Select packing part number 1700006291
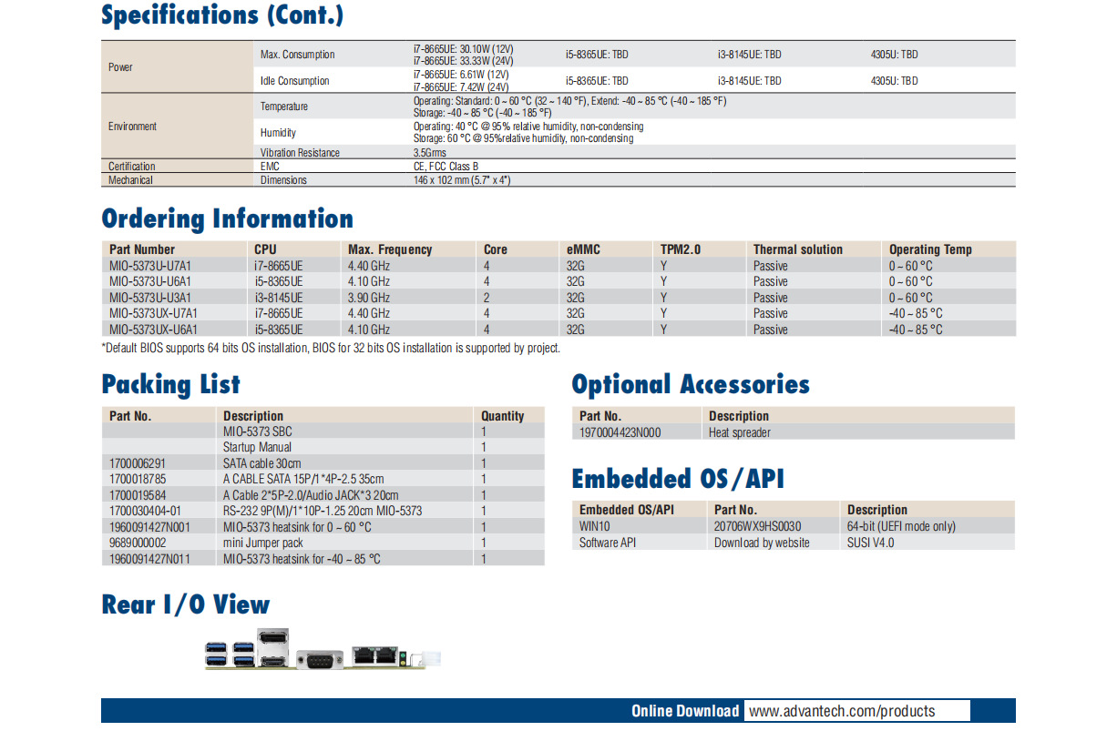 (138, 463)
